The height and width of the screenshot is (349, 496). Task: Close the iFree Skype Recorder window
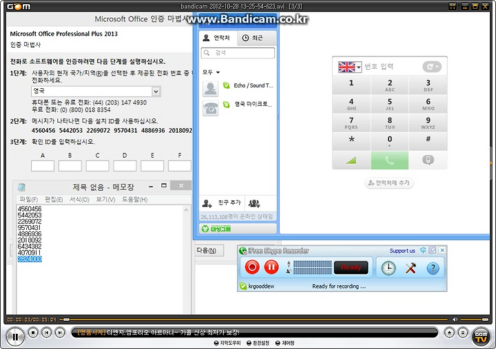point(442,250)
